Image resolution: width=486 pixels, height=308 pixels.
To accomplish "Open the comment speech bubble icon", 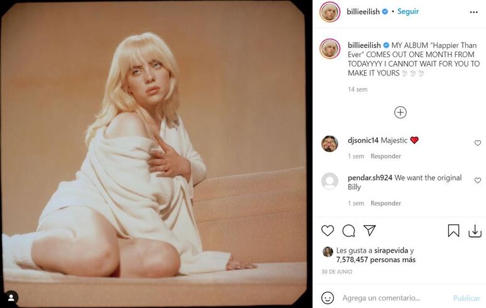I will click(x=349, y=231).
